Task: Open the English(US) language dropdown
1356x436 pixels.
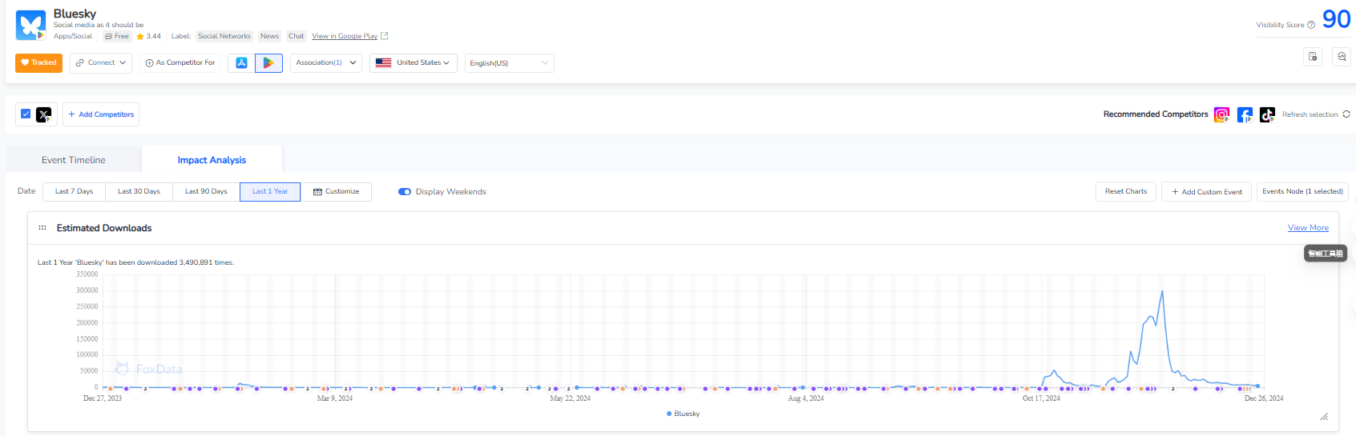Action: click(x=510, y=63)
